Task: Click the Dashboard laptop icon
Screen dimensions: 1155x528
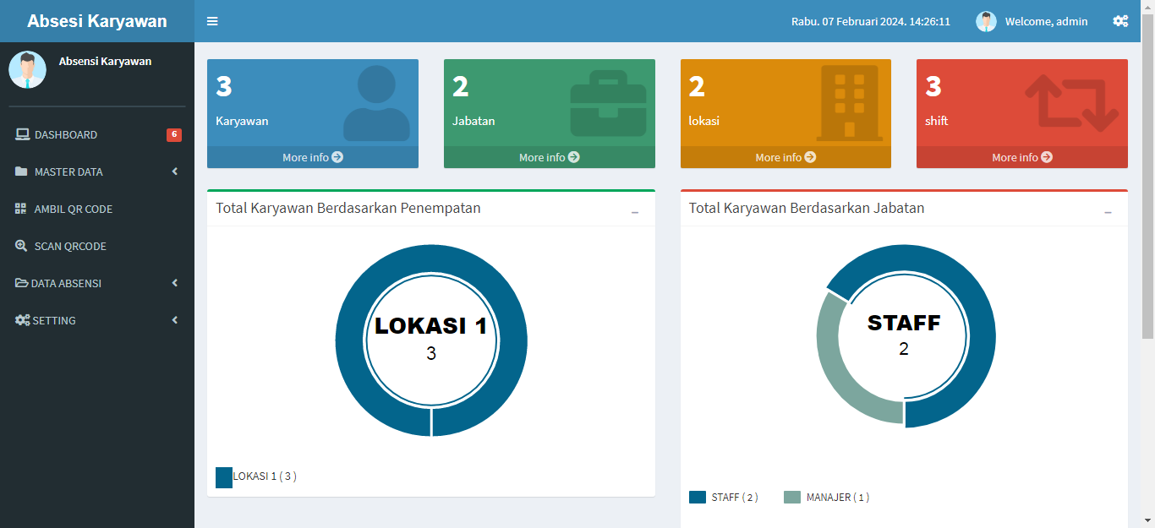Action: [22, 134]
